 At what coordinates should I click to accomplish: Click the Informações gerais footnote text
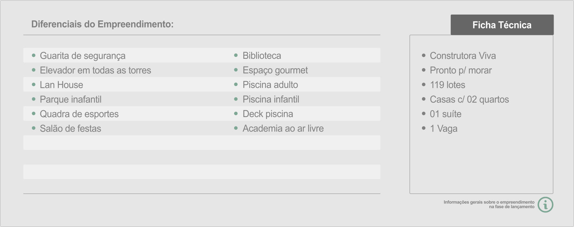(x=489, y=204)
